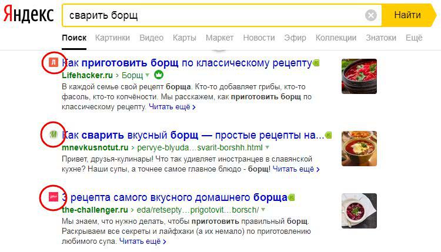The height and width of the screenshot is (252, 441).
Task: Expand the dropdown arrow after the the-challenger.ru path
Action: (x=263, y=210)
